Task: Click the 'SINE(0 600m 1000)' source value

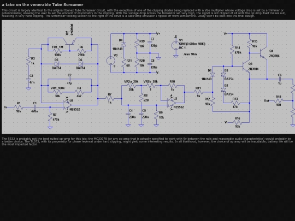Action: pos(192,44)
